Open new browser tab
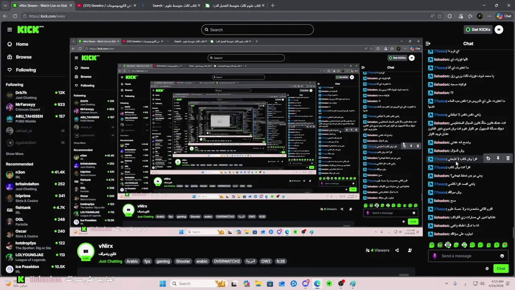Image resolution: width=515 pixels, height=290 pixels. (273, 5)
